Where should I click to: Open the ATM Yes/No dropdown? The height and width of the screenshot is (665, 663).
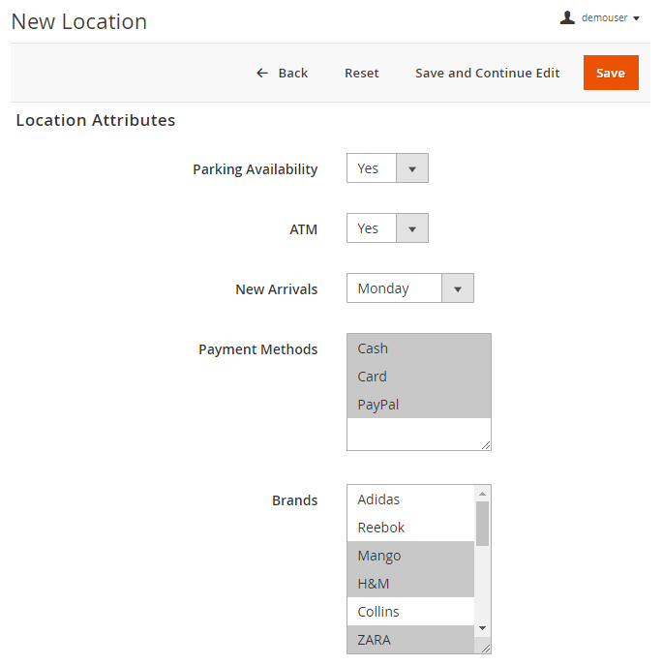tap(387, 228)
